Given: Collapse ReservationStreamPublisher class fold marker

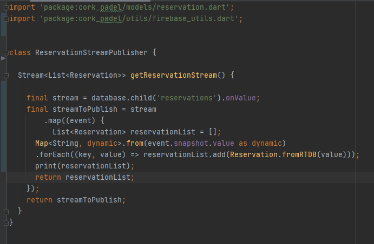Looking at the screenshot, I should 6,53.
